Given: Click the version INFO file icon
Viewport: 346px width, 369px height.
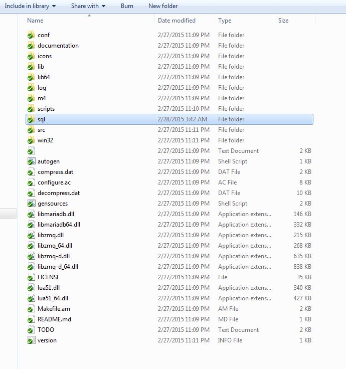Looking at the screenshot, I should (31, 340).
